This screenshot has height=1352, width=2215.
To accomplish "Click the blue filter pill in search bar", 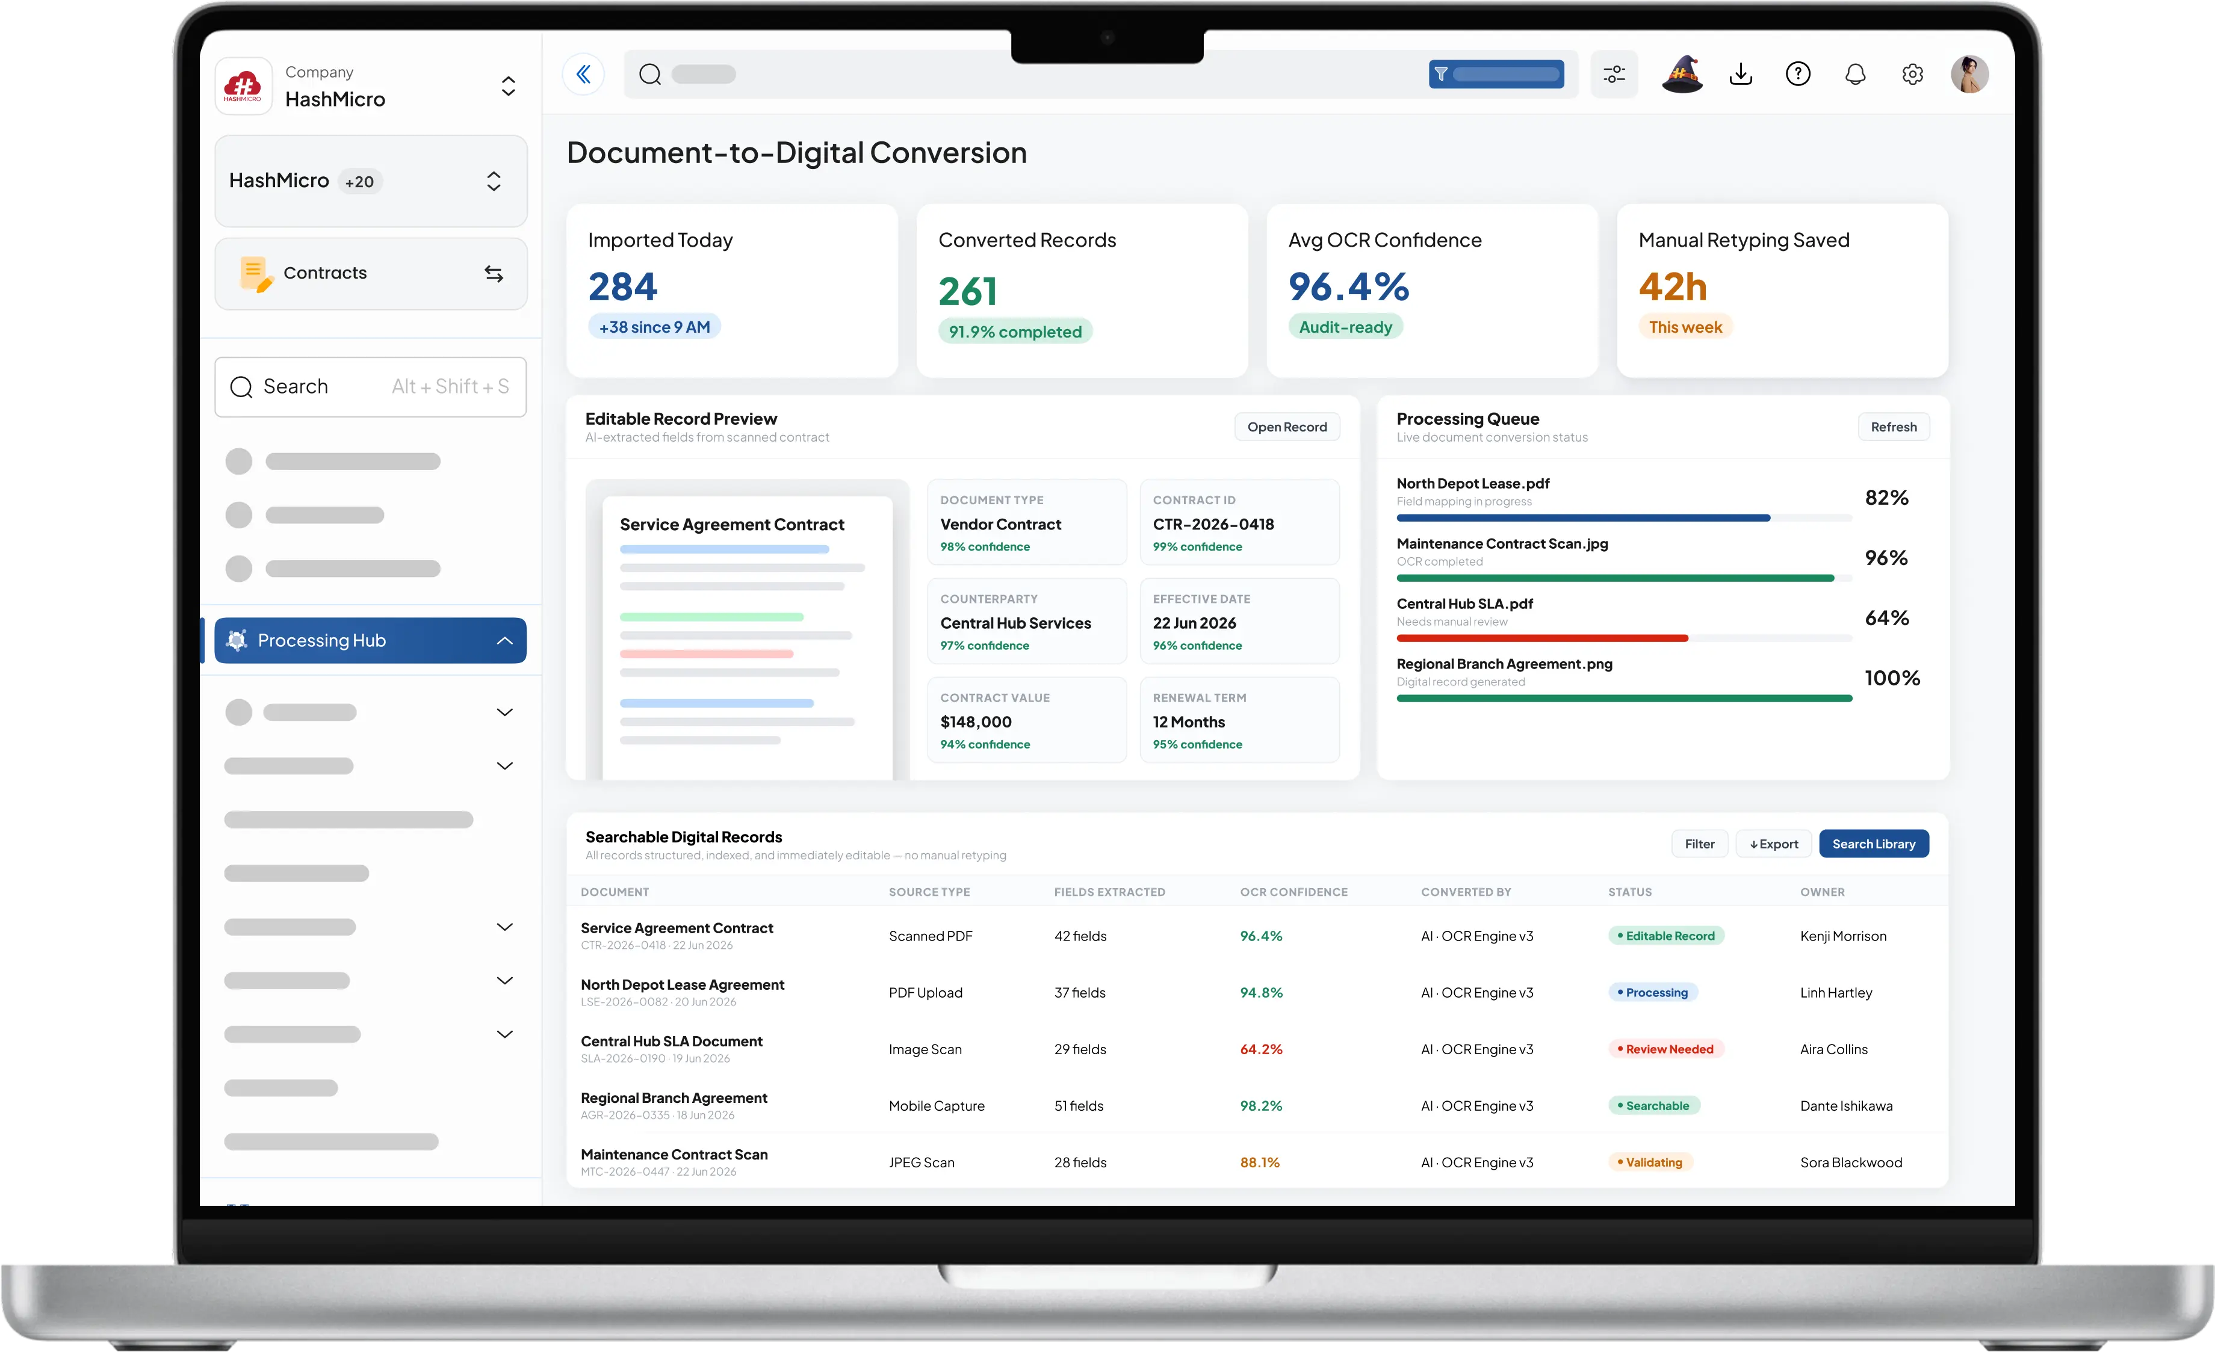I will (x=1496, y=75).
